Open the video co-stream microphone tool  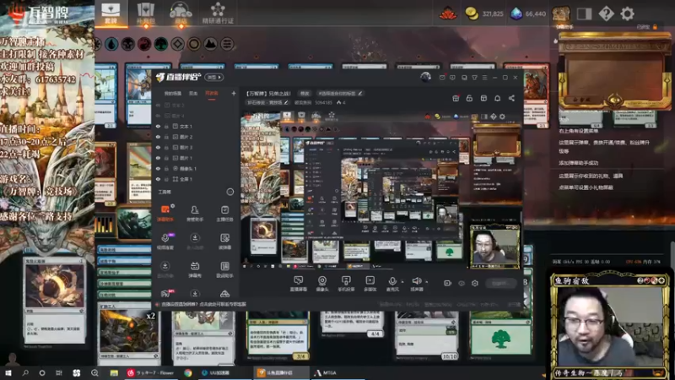click(x=165, y=242)
